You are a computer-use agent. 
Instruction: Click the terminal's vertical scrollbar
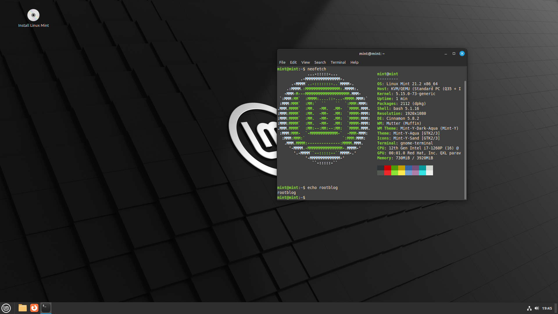pyautogui.click(x=465, y=140)
